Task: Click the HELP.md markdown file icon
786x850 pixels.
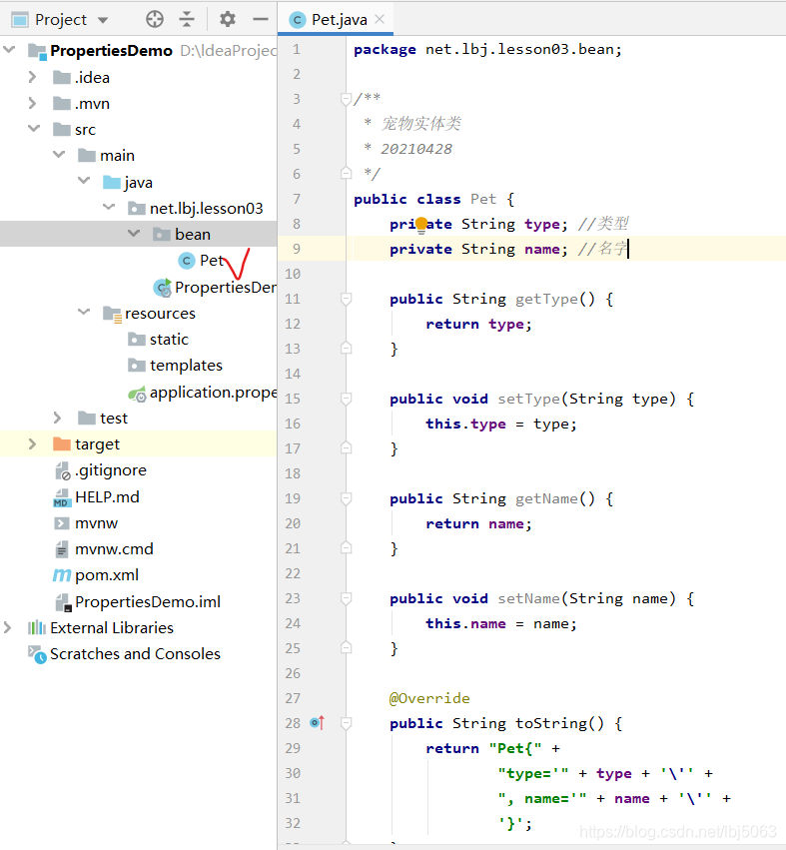Action: (x=62, y=497)
